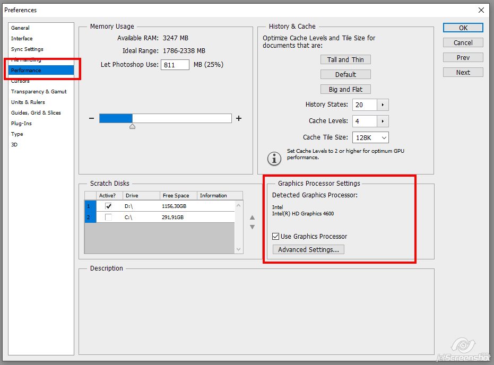Decrease memory with the minus icon
Image resolution: width=494 pixels, height=365 pixels.
[x=91, y=118]
